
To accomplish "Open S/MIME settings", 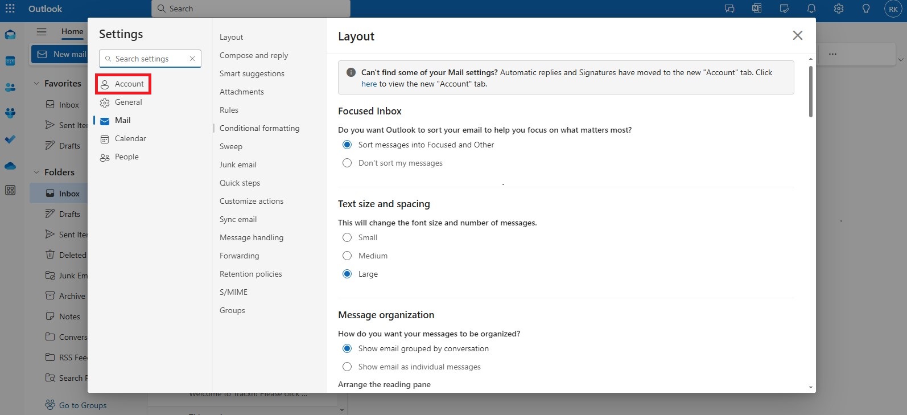I will [234, 292].
